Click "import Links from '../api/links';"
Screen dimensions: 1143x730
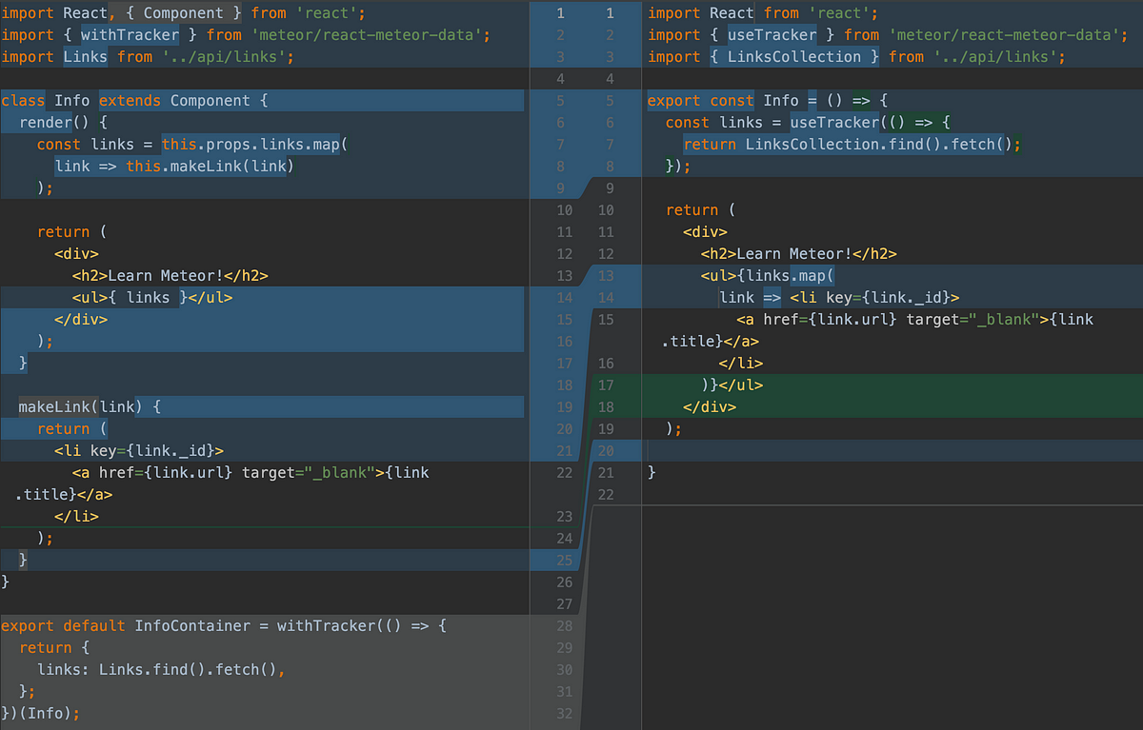click(148, 57)
